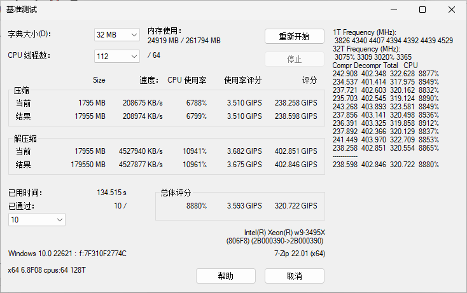The width and height of the screenshot is (467, 293).
Task: Click total CPU usage 8880%
Action: point(196,206)
